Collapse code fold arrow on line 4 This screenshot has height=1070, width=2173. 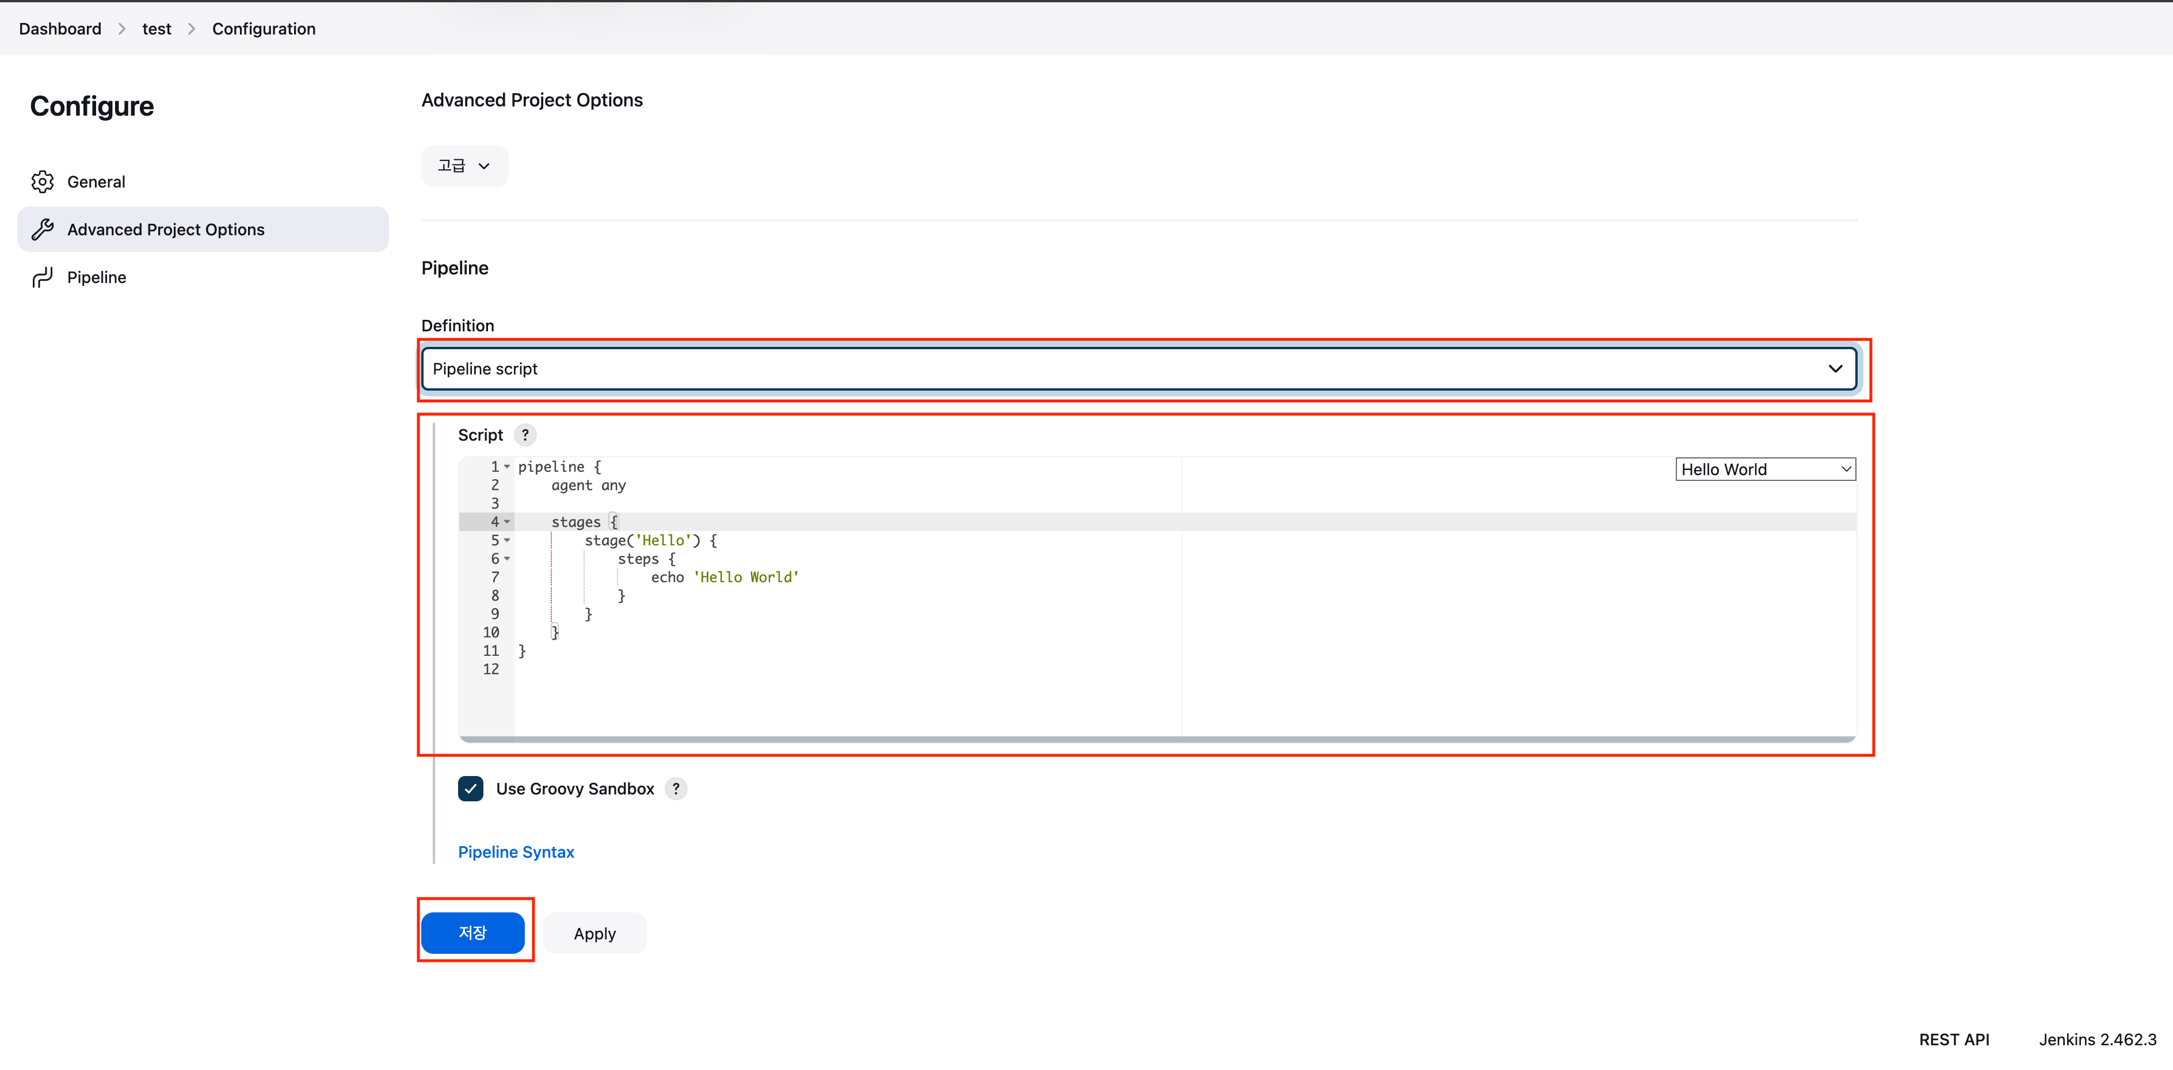tap(507, 522)
